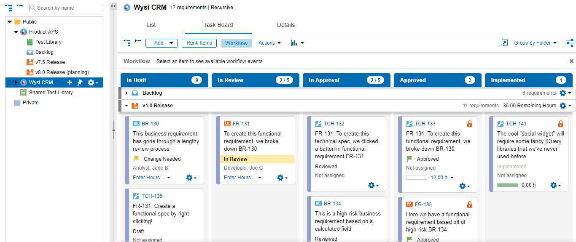This screenshot has width=576, height=242.
Task: Click the plus icon next to Wysi CRM
Action: pyautogui.click(x=70, y=82)
